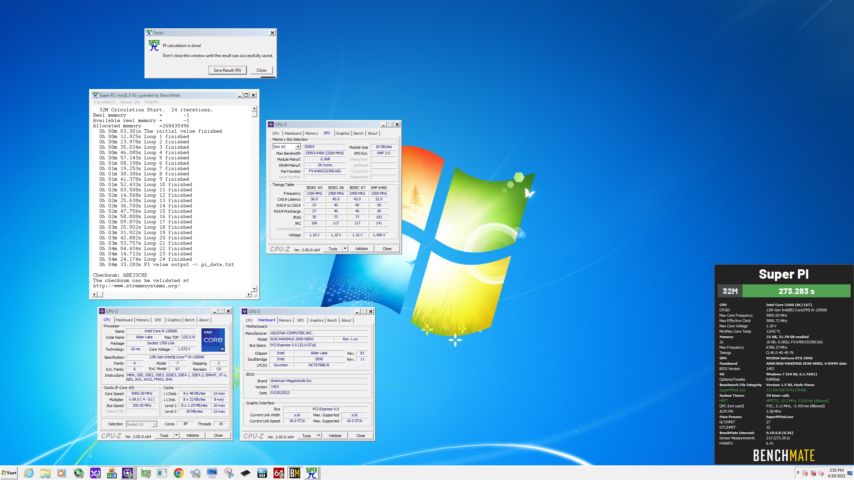Image resolution: width=854 pixels, height=480 pixels.
Task: Open the black drive taskbar icon
Action: click(x=245, y=473)
